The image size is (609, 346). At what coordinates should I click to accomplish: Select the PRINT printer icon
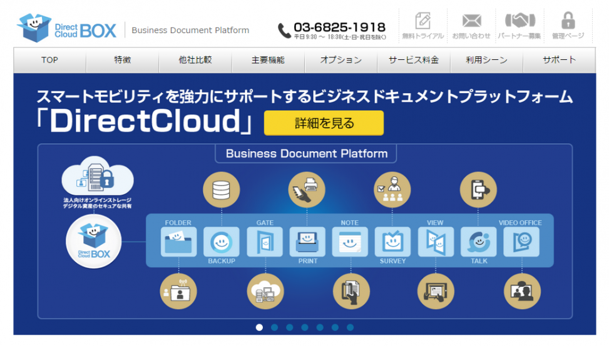pyautogui.click(x=307, y=242)
